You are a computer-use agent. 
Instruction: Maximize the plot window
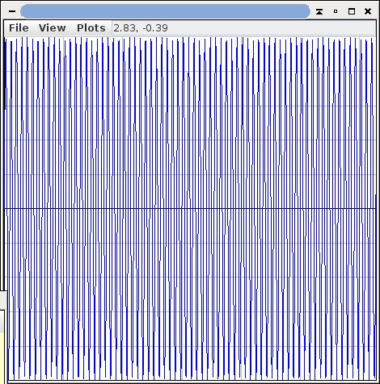coord(352,11)
